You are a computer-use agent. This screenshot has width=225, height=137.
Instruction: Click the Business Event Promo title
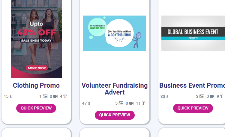pyautogui.click(x=192, y=85)
